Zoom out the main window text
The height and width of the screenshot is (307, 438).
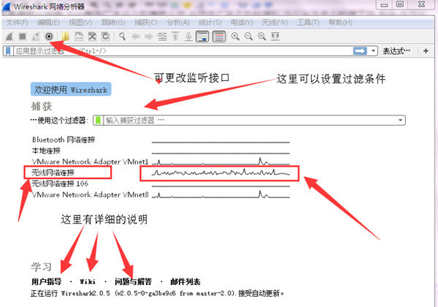248,37
